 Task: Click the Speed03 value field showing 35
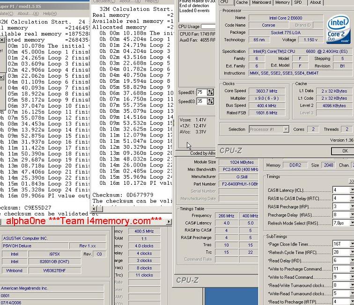(x=202, y=102)
